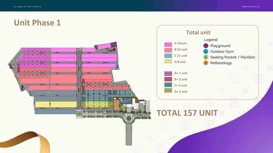Select the olive D+ 2 unit swatch
This screenshot has height=153, width=273.
point(168,91)
